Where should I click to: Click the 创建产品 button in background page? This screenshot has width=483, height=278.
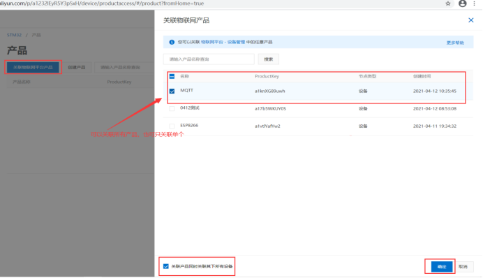pyautogui.click(x=76, y=67)
